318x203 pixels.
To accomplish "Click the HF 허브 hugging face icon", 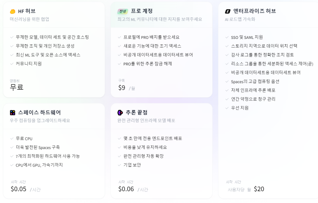I will click(12, 11).
